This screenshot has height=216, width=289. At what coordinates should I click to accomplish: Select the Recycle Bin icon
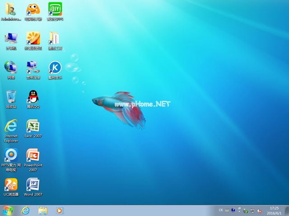[x=11, y=97]
